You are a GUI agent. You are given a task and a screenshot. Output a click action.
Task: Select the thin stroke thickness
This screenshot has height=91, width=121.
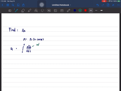tap(96, 10)
